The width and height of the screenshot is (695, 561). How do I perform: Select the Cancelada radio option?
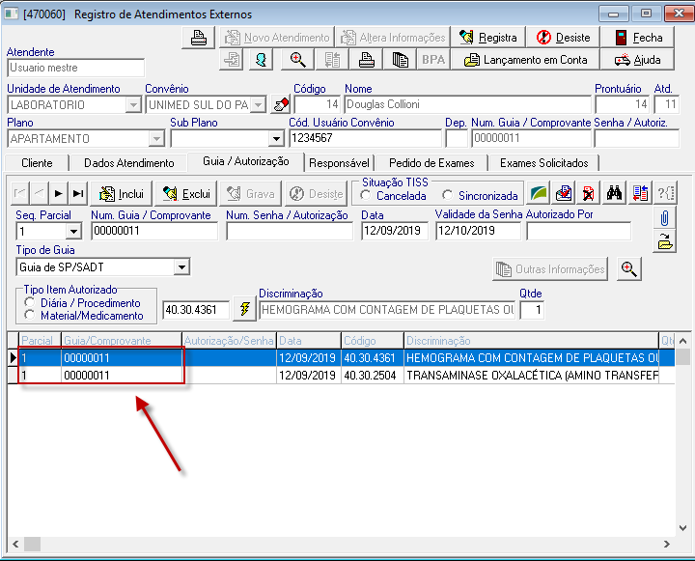pos(366,195)
